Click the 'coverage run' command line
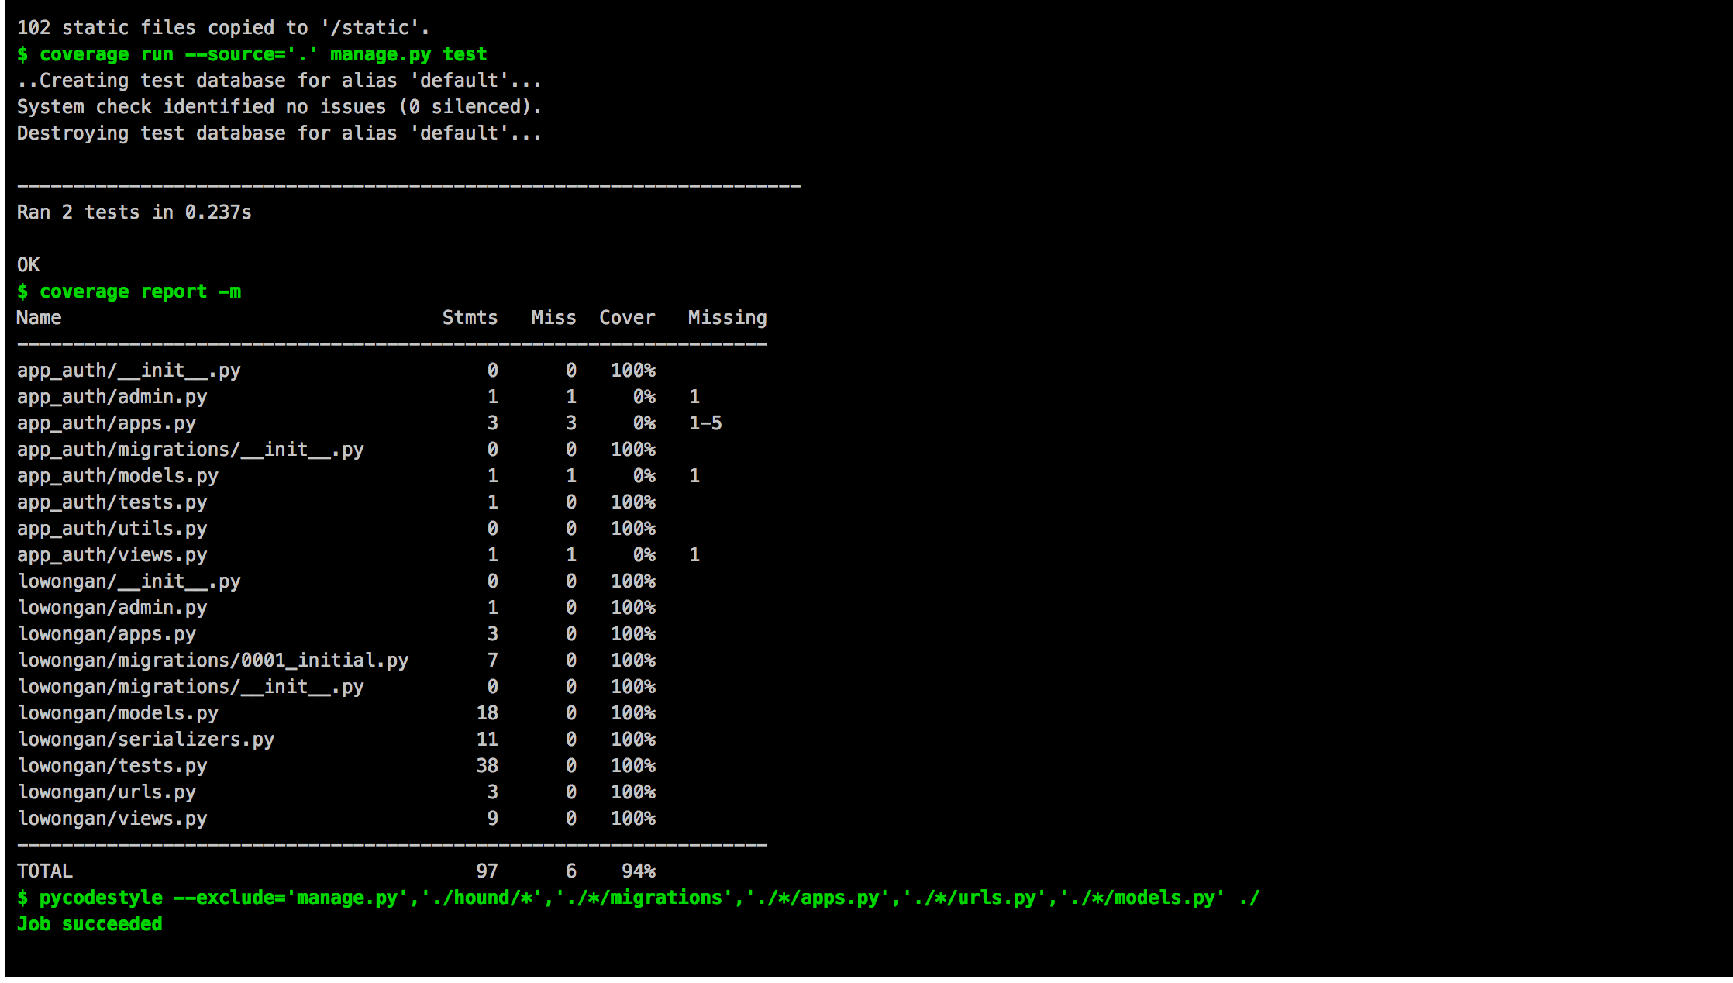The width and height of the screenshot is (1733, 983). tap(252, 54)
